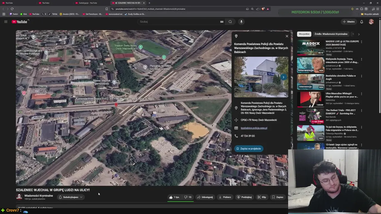Click the Utwórz create button
The width and height of the screenshot is (381, 214).
pyautogui.click(x=349, y=22)
